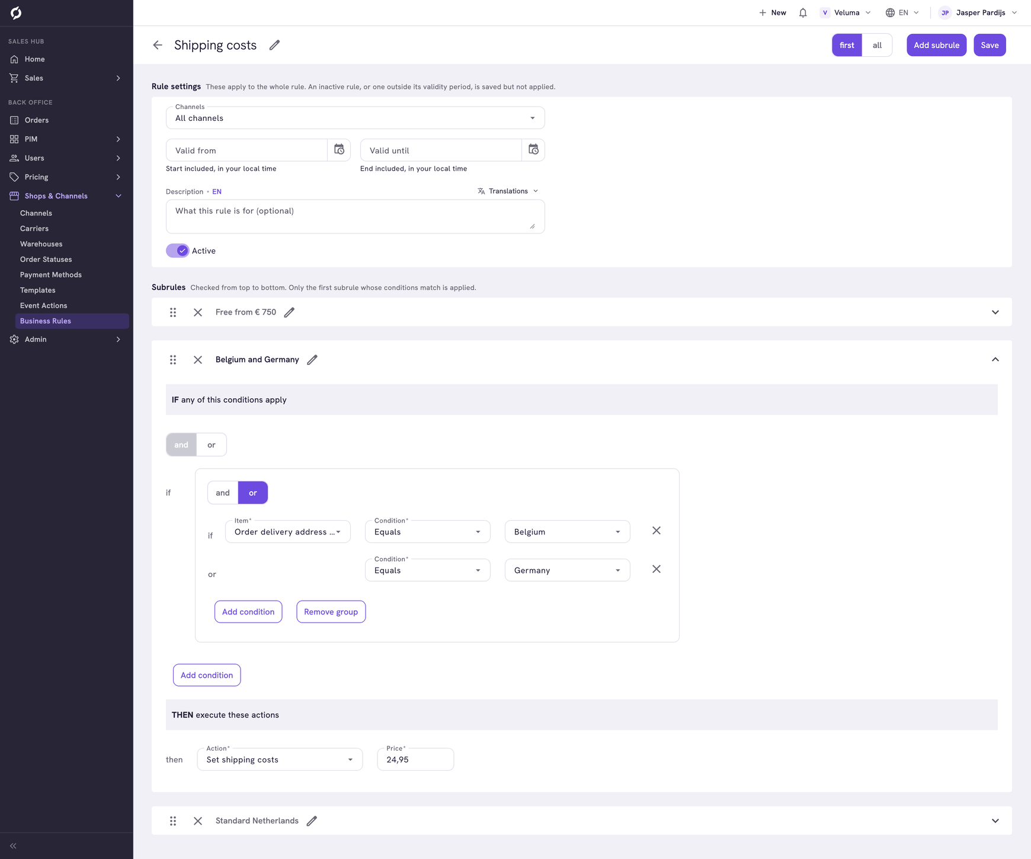Viewport: 1031px width, 859px height.
Task: Edit the Shipping costs title with pencil icon
Action: 274,45
